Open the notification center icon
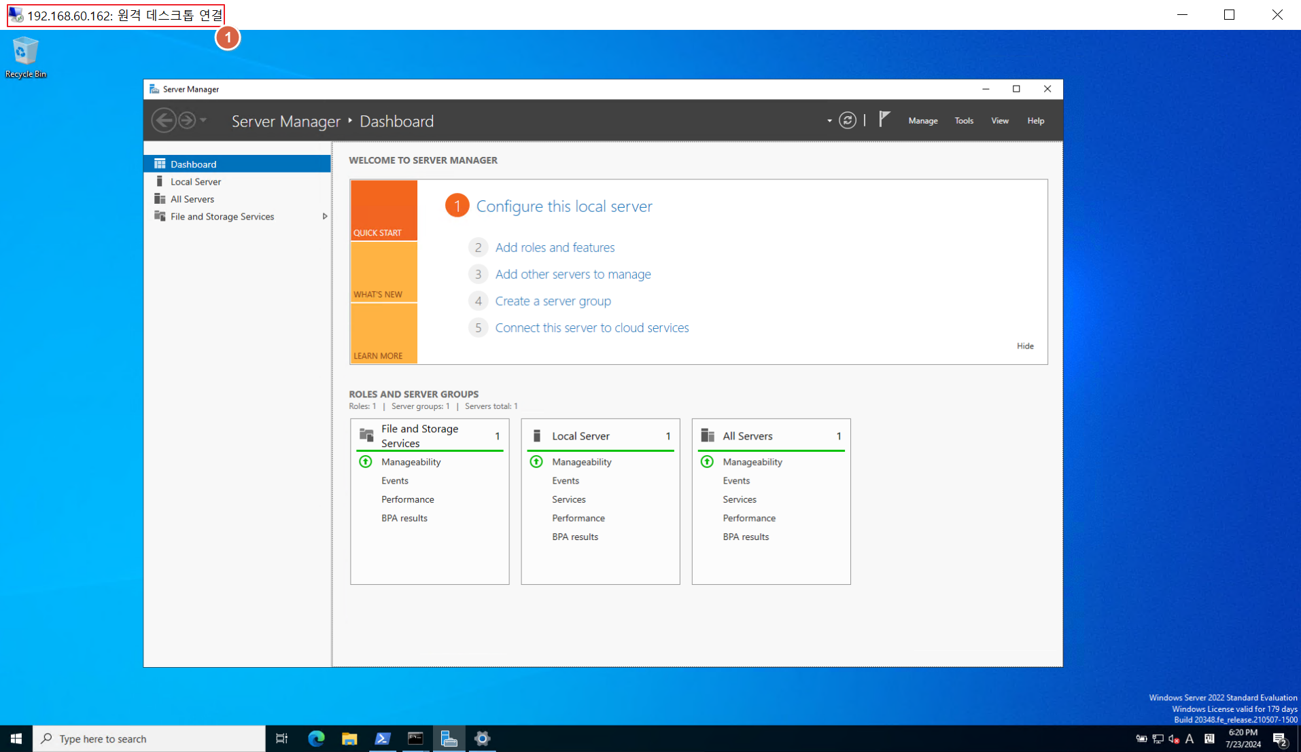This screenshot has width=1301, height=752. click(1281, 739)
